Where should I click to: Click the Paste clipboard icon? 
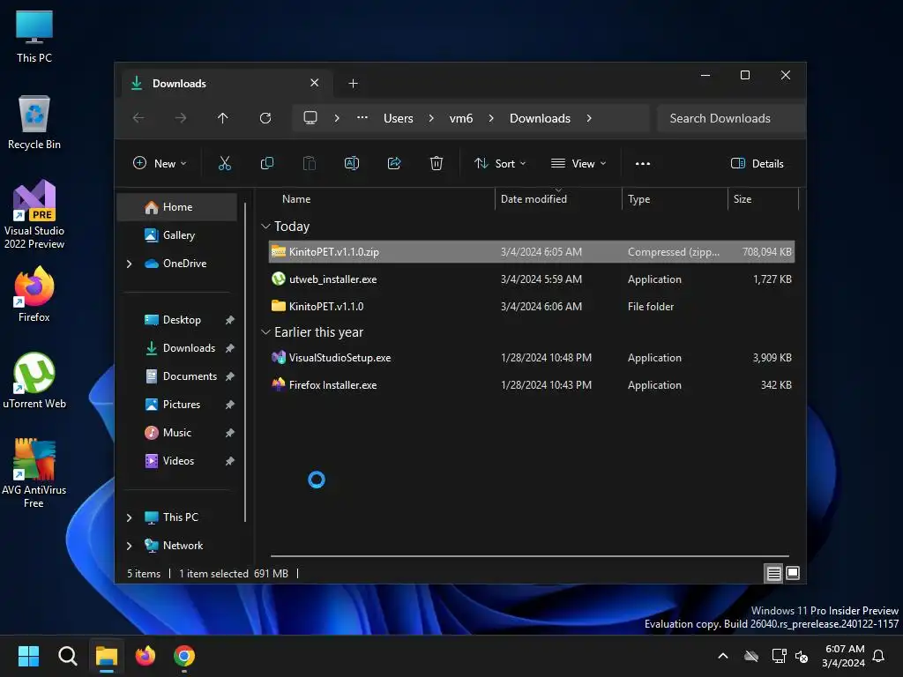pos(310,163)
